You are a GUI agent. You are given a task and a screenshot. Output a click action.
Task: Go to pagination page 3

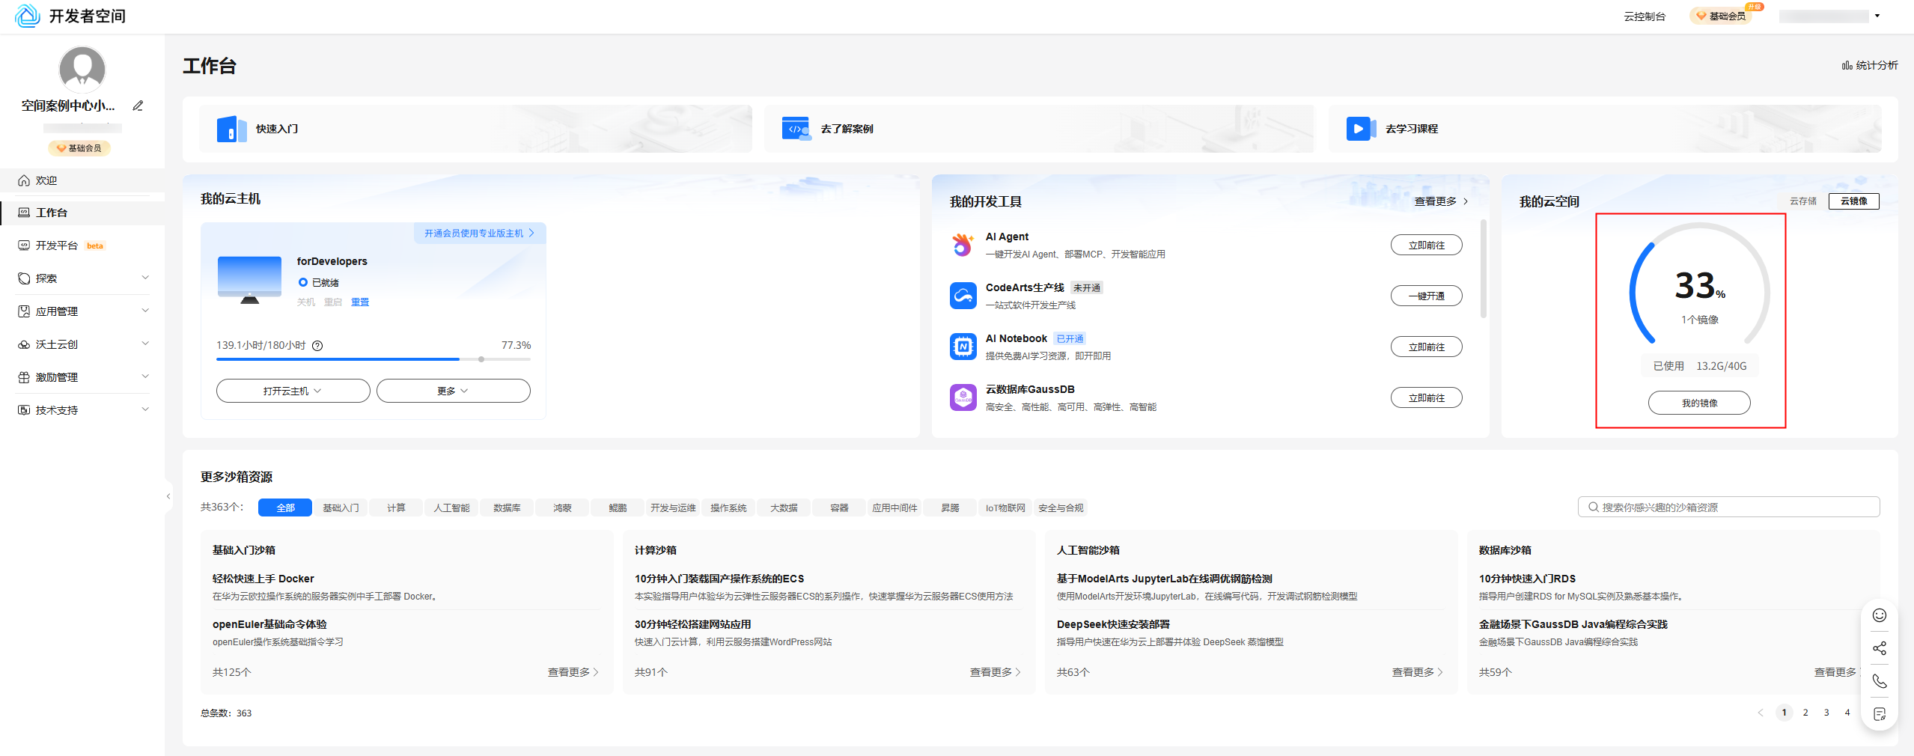click(x=1826, y=713)
